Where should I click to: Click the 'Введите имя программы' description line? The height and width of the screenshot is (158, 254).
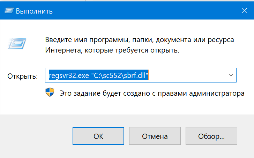click(x=140, y=40)
